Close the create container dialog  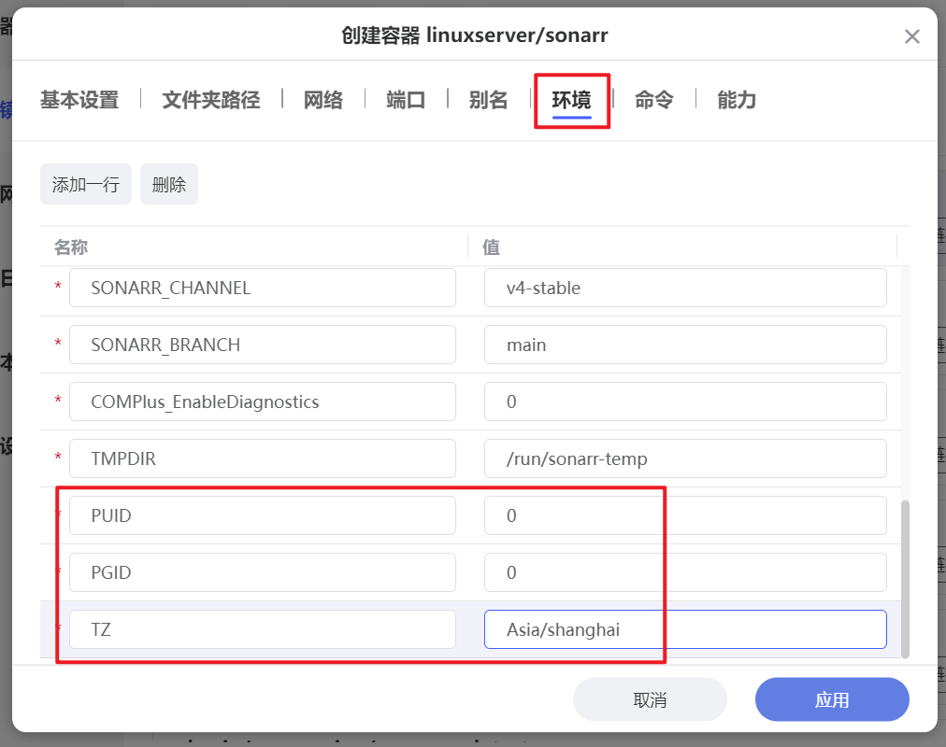click(911, 36)
